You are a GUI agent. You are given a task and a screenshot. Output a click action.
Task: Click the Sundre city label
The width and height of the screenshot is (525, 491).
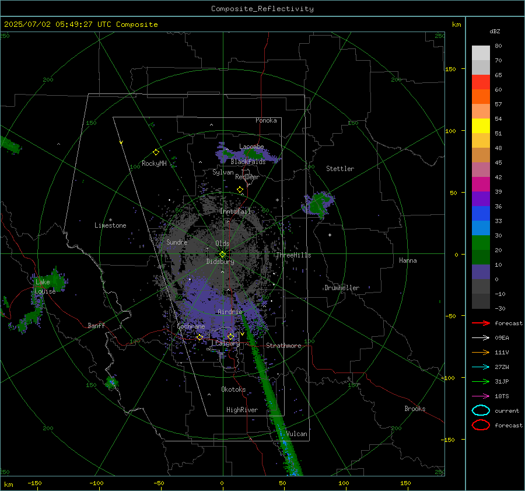click(x=177, y=242)
